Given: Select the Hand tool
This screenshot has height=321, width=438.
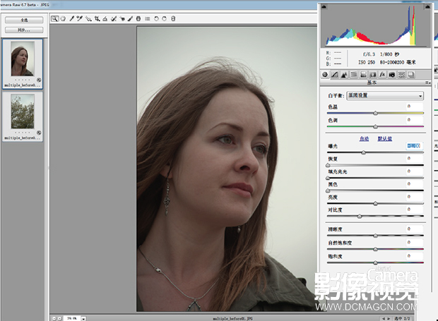Looking at the screenshot, I should pos(63,18).
